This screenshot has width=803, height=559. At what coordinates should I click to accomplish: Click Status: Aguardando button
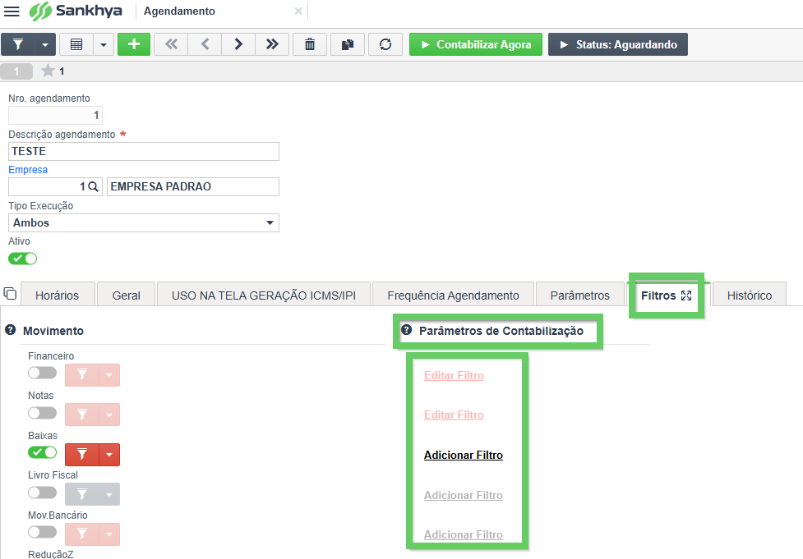coord(618,44)
